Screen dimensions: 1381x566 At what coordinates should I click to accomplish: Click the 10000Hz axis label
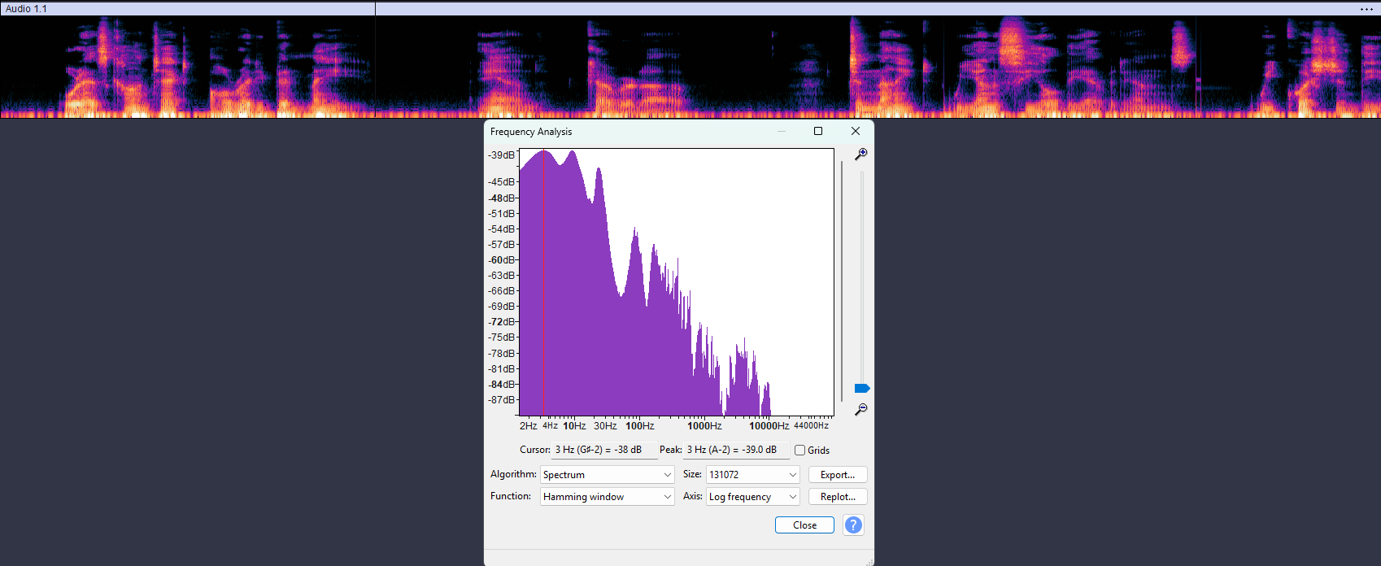769,426
